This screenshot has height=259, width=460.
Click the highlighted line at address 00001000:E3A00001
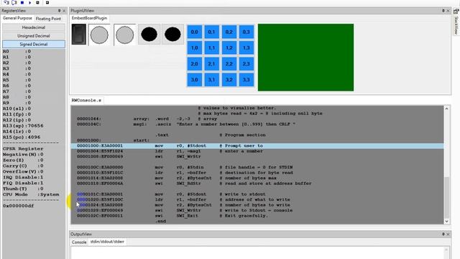pos(257,146)
